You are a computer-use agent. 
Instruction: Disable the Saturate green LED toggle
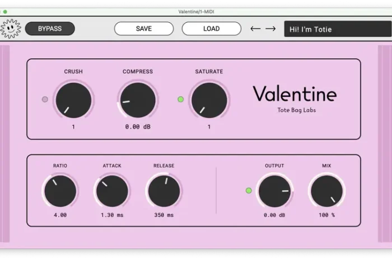coord(180,100)
